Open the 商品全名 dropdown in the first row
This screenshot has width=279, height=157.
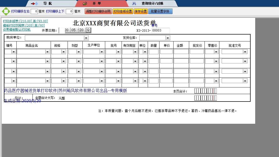click(x=47, y=51)
